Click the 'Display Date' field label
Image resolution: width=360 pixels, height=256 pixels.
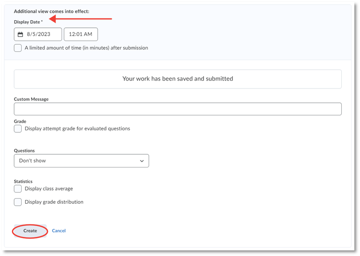[27, 22]
